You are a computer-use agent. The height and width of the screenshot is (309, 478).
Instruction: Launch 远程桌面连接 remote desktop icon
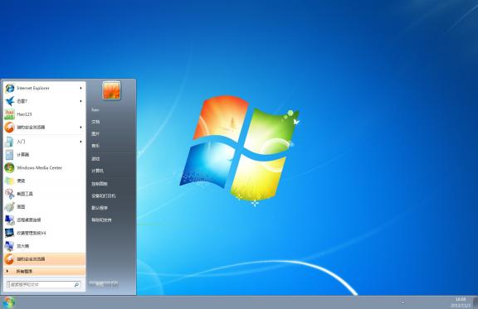(x=9, y=220)
